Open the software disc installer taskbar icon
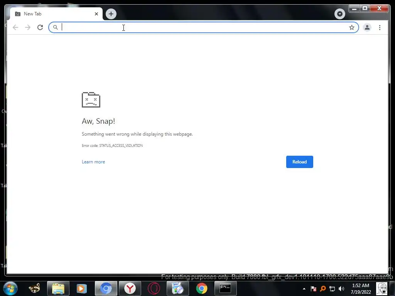This screenshot has height=296, width=395. pyautogui.click(x=178, y=288)
